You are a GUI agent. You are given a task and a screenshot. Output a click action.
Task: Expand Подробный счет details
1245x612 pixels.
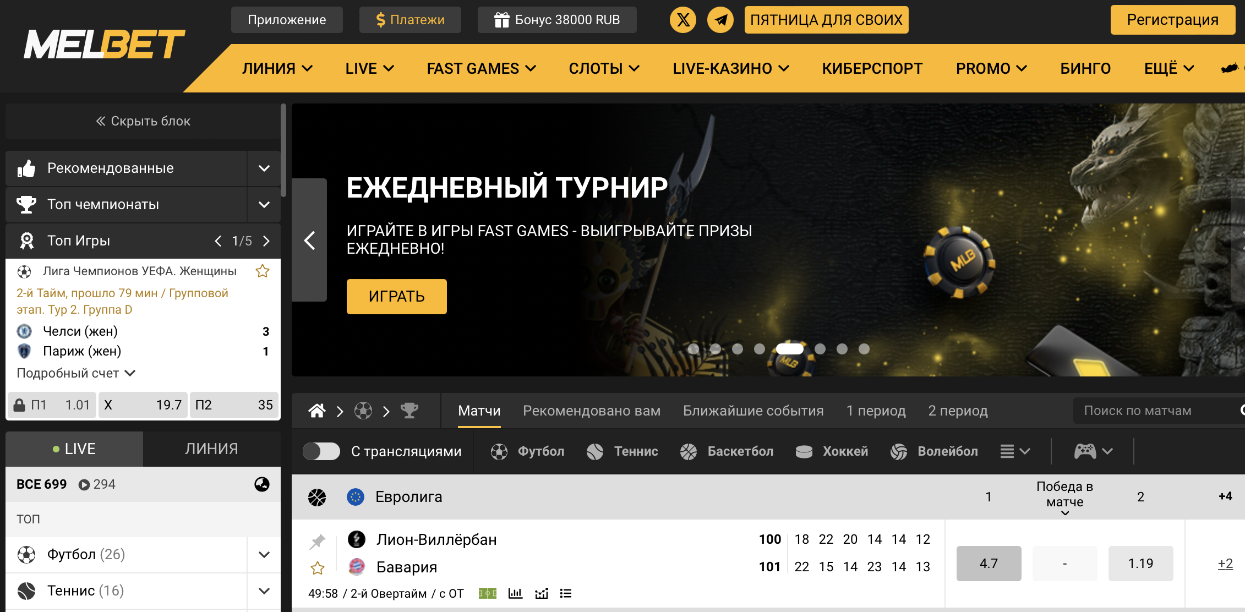point(76,373)
